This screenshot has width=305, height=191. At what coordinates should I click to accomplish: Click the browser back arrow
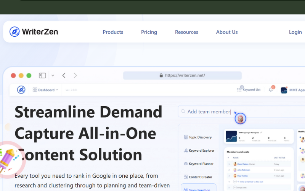64,75
